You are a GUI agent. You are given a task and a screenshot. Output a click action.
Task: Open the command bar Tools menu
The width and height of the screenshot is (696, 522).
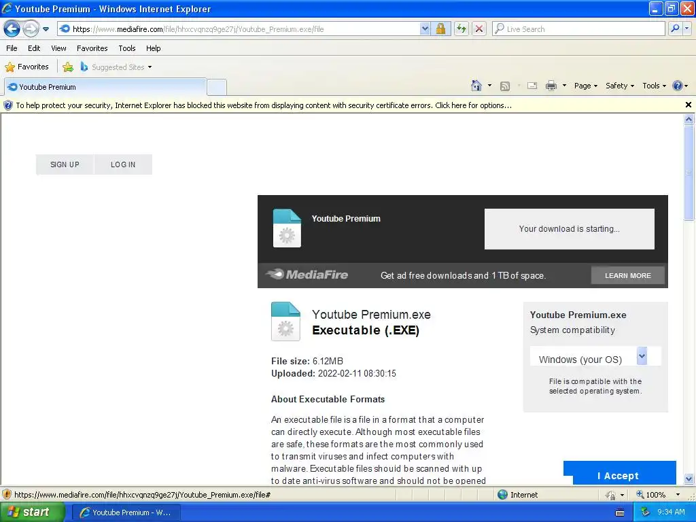tap(654, 86)
